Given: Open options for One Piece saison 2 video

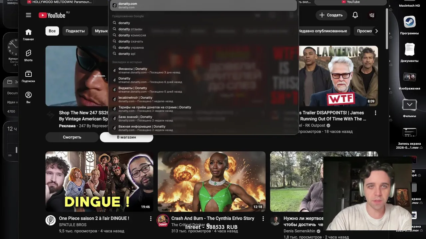Looking at the screenshot, I should (x=151, y=218).
